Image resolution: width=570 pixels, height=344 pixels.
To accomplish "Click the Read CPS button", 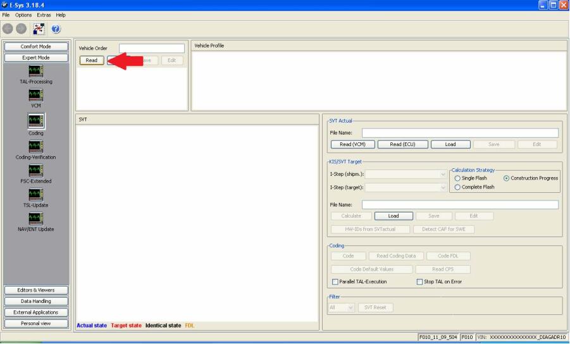I will 443,269.
